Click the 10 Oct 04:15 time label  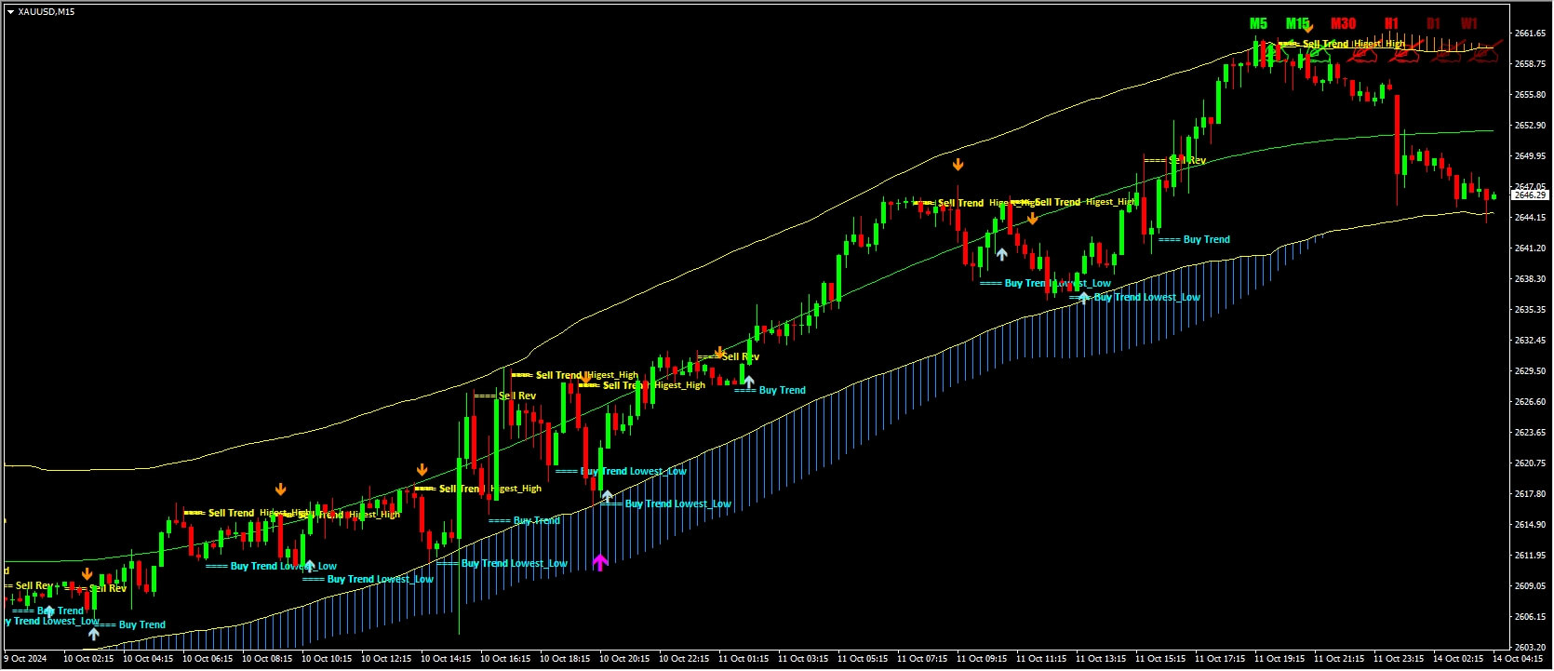[x=148, y=660]
